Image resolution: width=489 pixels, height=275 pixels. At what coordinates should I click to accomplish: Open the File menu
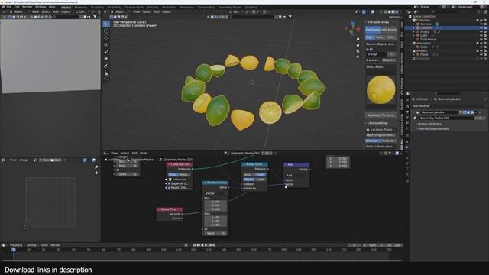tap(8, 7)
